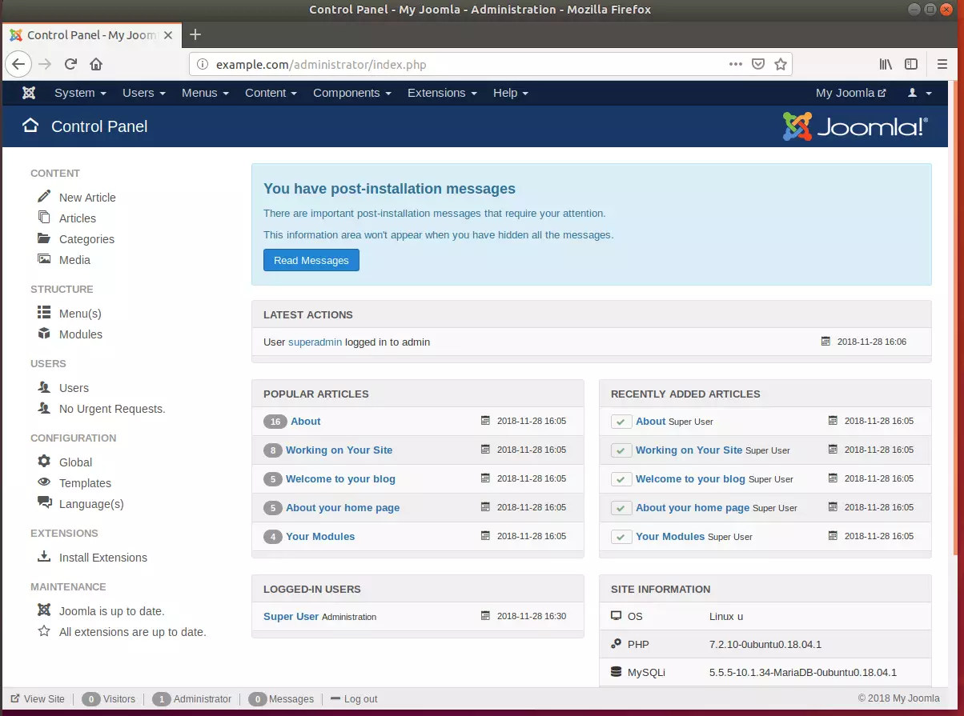Expand the Extensions dropdown menu
The image size is (964, 716).
tap(442, 93)
